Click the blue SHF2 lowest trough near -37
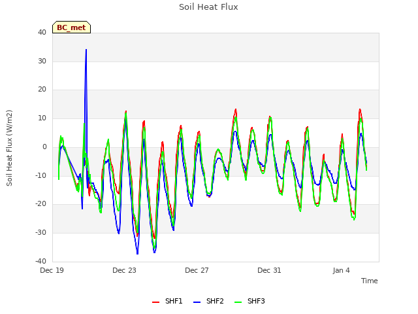 [x=138, y=253]
